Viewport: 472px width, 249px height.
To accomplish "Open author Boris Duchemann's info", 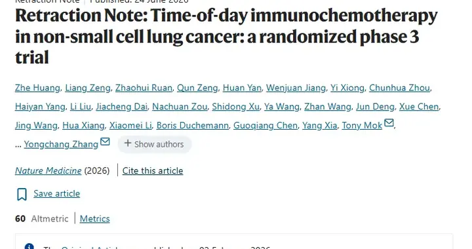I will coord(192,125).
